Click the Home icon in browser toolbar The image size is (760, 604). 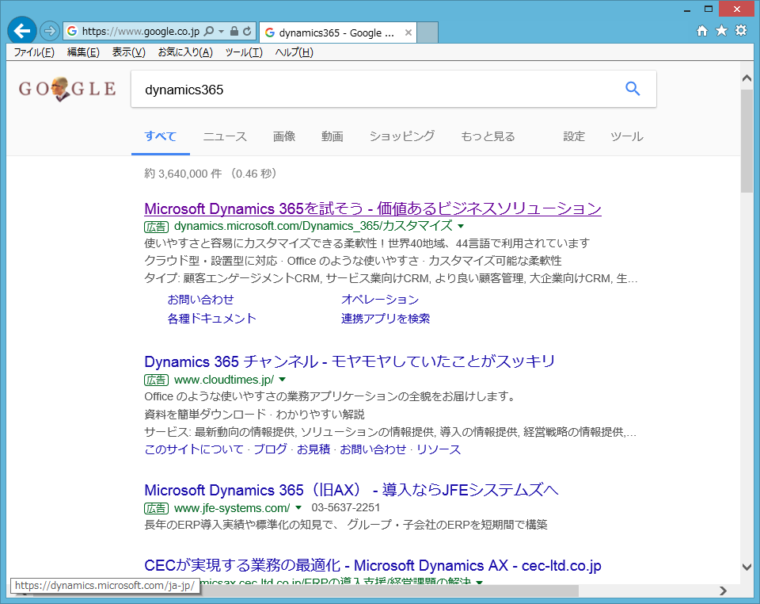tap(702, 31)
